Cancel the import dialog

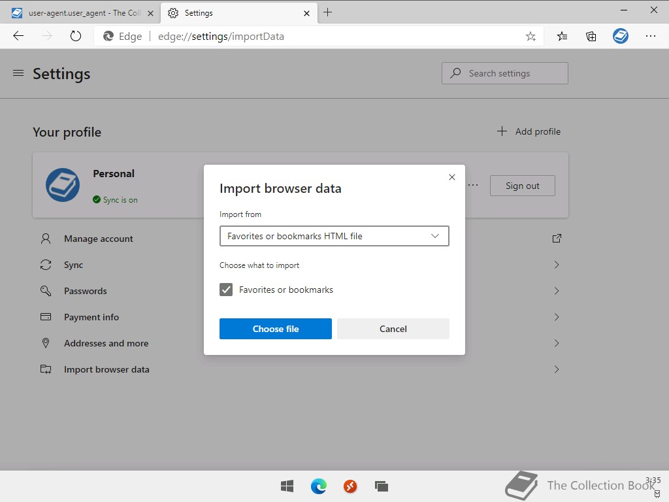point(393,329)
